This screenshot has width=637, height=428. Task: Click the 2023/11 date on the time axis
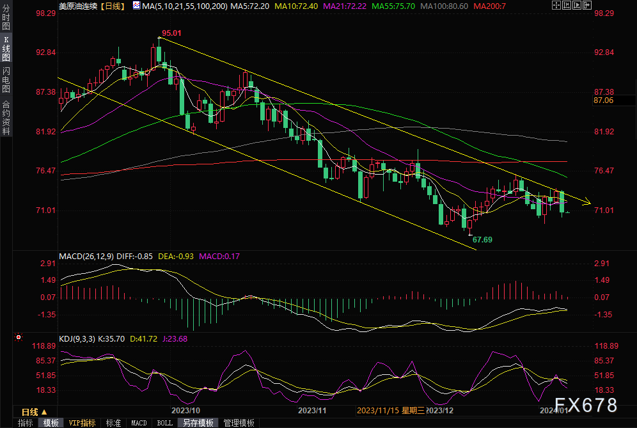[x=312, y=411]
